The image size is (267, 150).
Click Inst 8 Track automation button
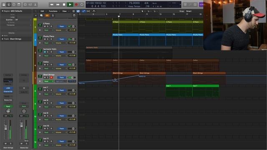click(61, 103)
